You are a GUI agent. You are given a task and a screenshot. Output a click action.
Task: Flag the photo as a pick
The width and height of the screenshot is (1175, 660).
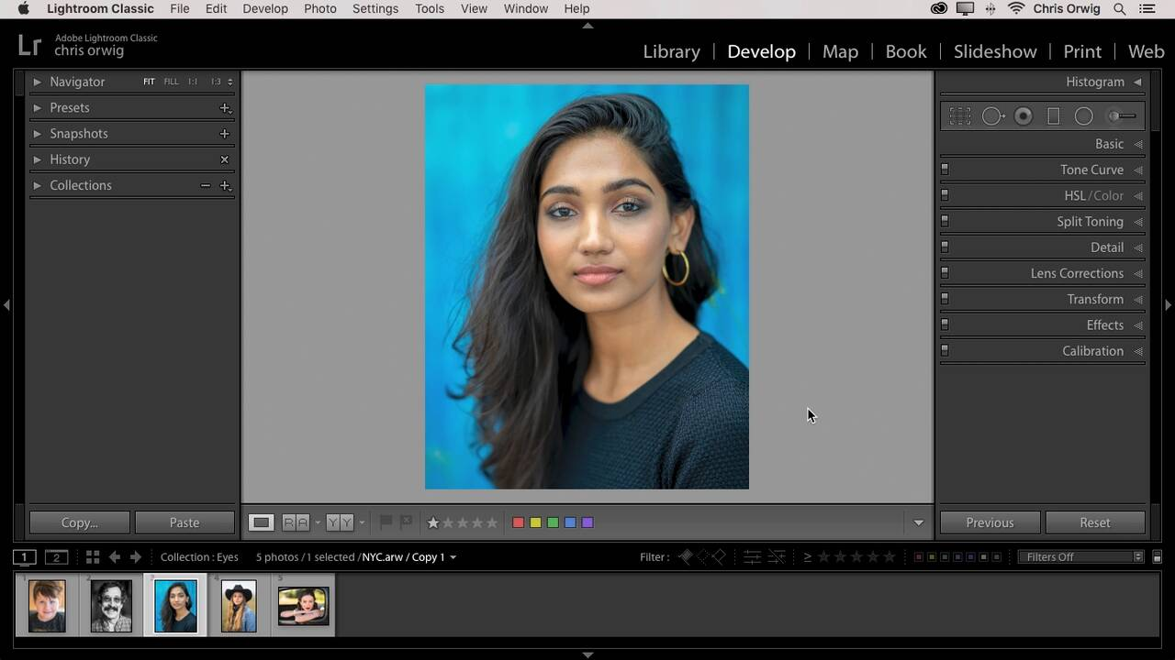[386, 522]
